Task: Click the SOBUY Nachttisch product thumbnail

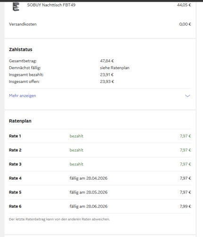Action: pos(16,7)
